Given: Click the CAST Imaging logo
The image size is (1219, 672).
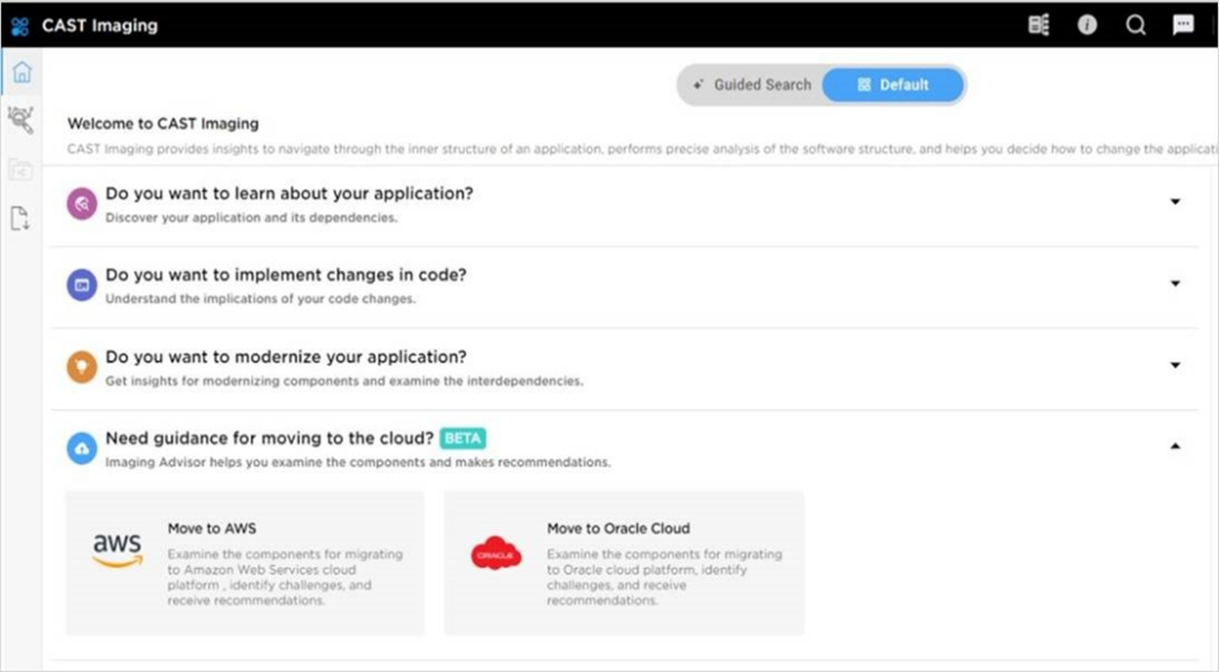Looking at the screenshot, I should (x=20, y=25).
